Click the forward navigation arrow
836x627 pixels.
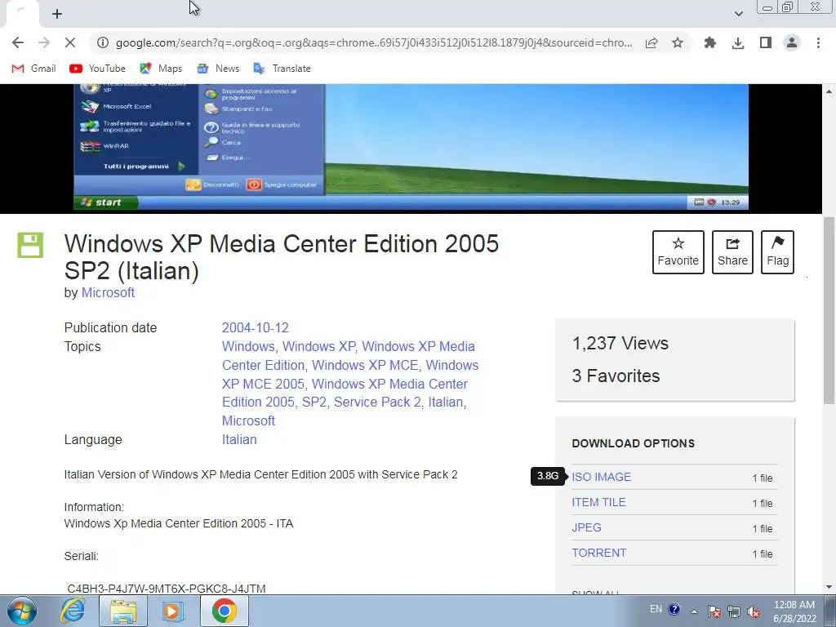pyautogui.click(x=44, y=42)
